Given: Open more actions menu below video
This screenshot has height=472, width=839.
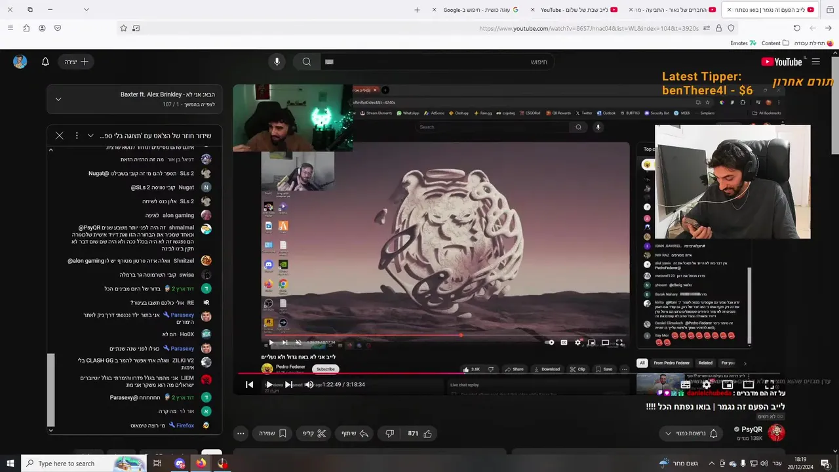Looking at the screenshot, I should coord(241,433).
